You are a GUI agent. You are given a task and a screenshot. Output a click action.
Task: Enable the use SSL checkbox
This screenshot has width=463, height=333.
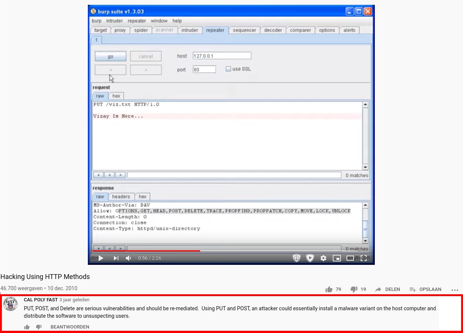click(x=228, y=69)
